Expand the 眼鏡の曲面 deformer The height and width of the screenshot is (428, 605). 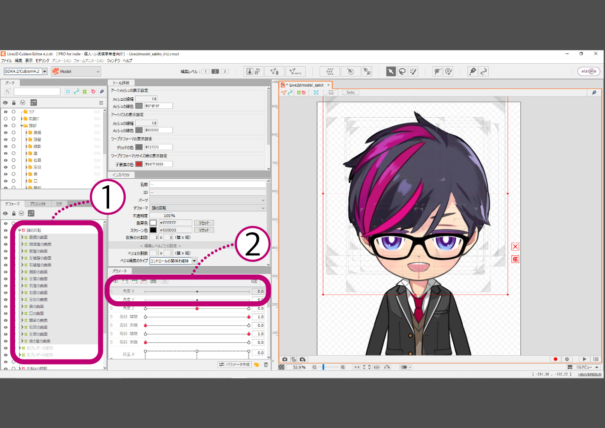click(x=22, y=237)
